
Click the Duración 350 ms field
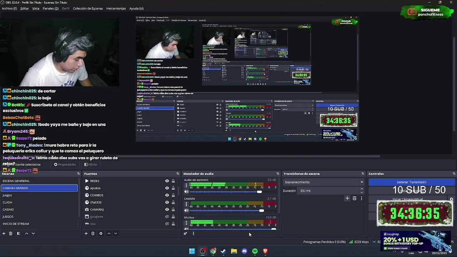(328, 191)
